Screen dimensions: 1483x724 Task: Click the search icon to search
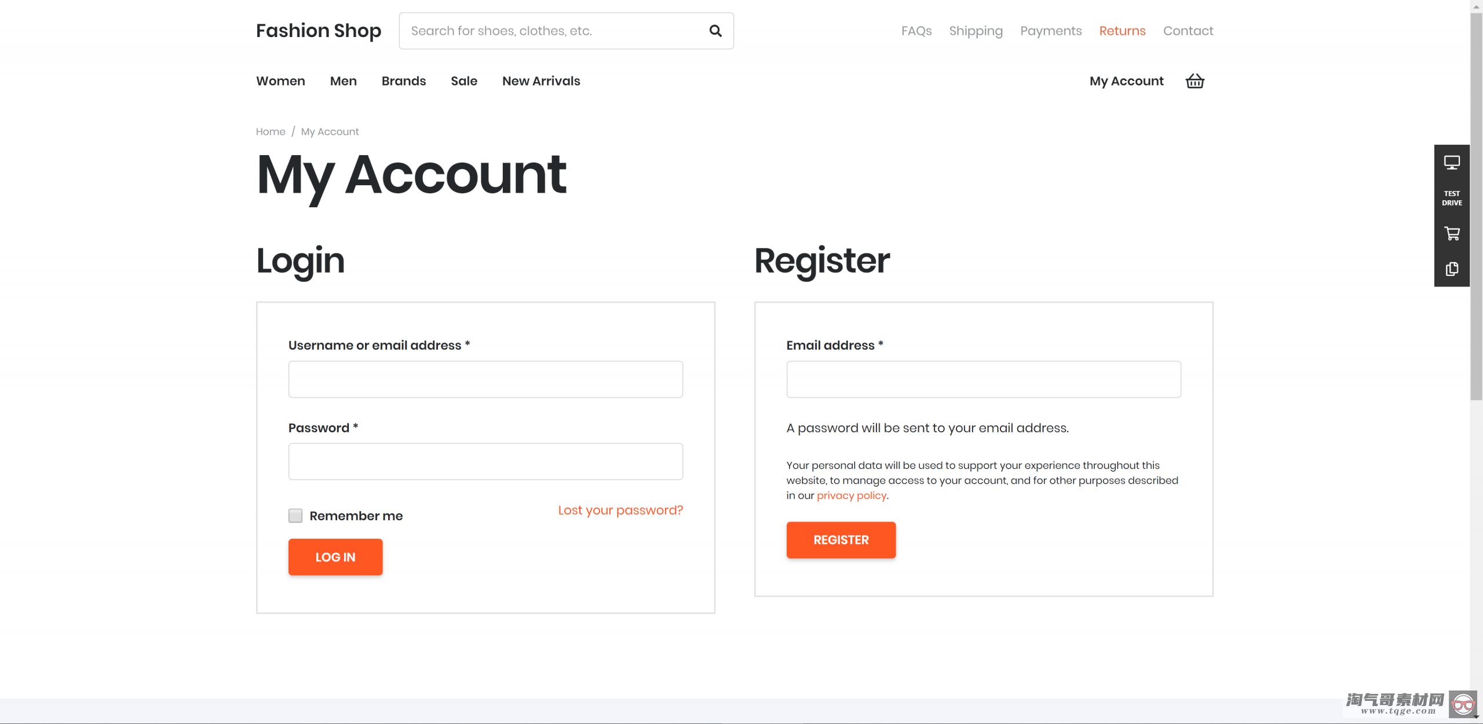point(715,30)
